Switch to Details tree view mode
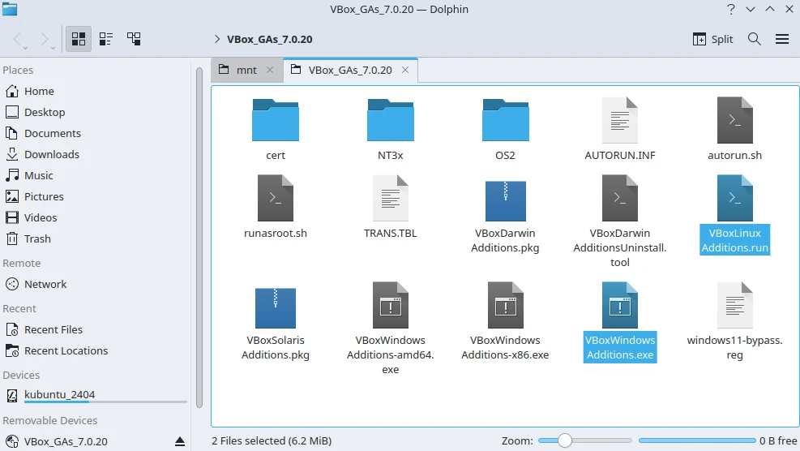 tap(134, 39)
